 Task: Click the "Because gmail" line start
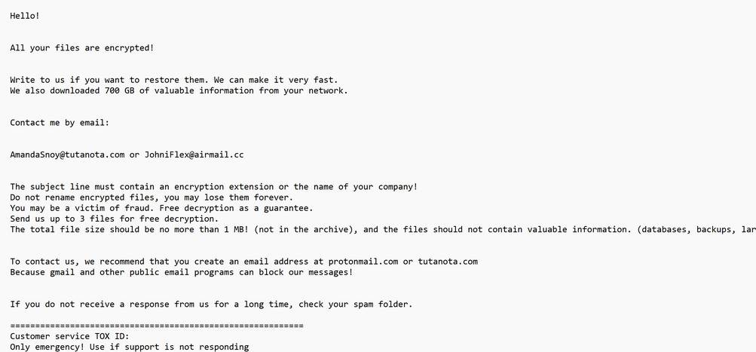pyautogui.click(x=42, y=272)
